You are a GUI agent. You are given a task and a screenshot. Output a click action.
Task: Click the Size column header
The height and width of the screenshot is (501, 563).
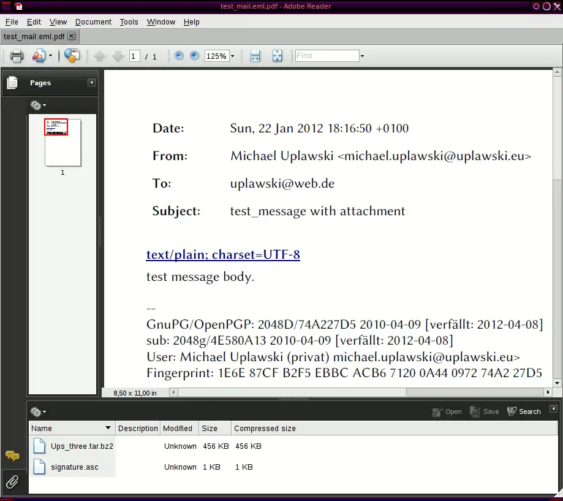214,429
